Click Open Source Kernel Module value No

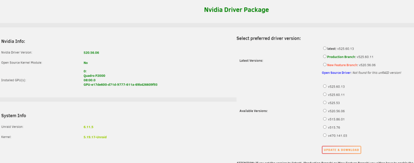click(86, 63)
